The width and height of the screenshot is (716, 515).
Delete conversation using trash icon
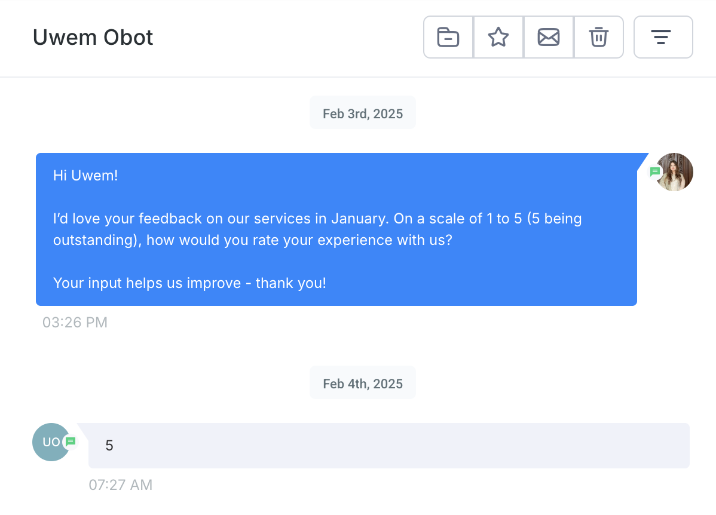[598, 37]
